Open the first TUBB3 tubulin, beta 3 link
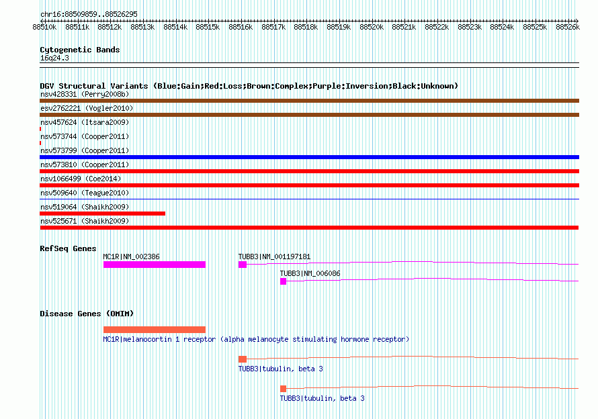The width and height of the screenshot is (598, 419). point(280,369)
